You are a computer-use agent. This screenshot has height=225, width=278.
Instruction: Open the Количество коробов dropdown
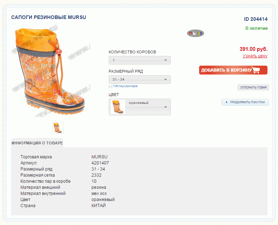(x=140, y=60)
